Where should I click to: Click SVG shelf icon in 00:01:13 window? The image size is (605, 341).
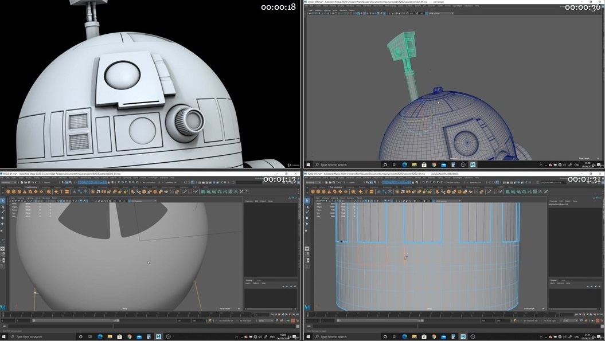(x=67, y=191)
